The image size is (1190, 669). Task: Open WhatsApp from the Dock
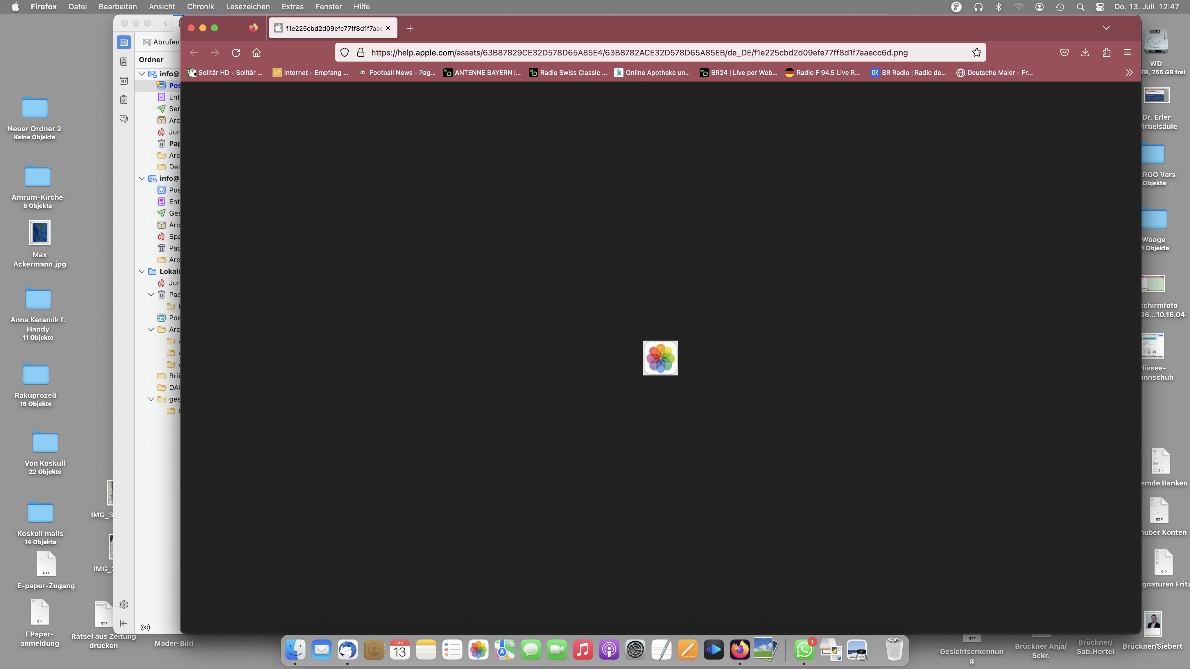pos(804,650)
